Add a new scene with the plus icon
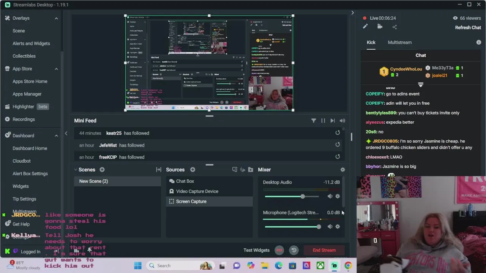Screen dimensions: 486x273 102,170
